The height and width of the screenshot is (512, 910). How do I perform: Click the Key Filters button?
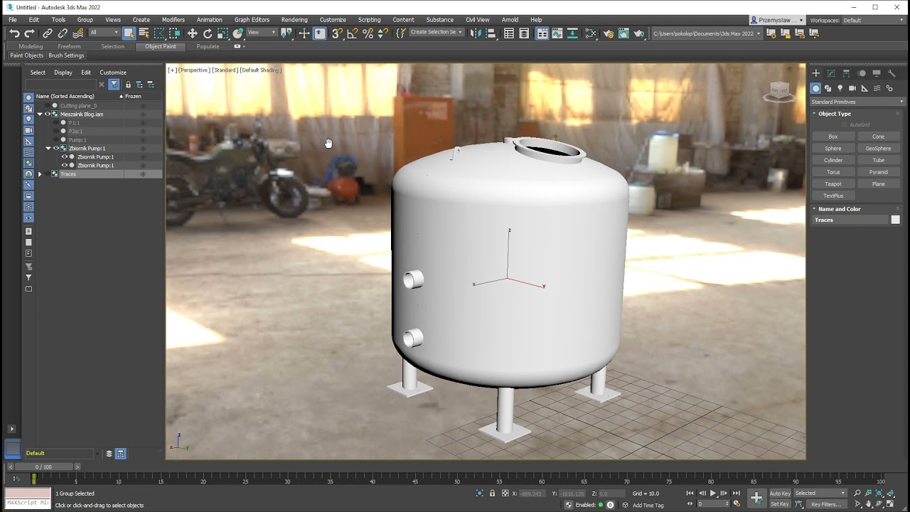point(826,504)
